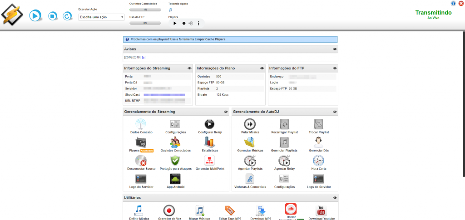Open Estatísticas chart icon

pos(209,142)
